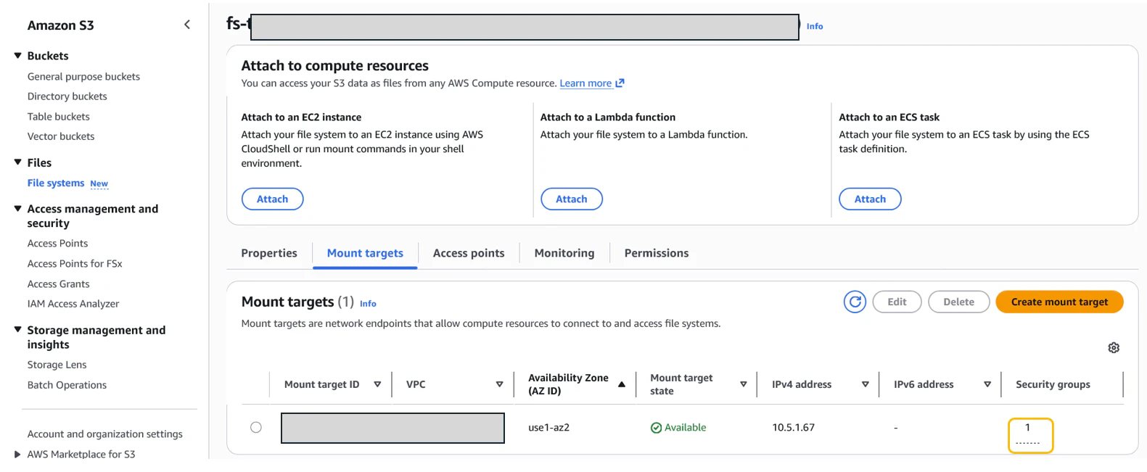Click the use1-az2 availability zone cell
The height and width of the screenshot is (472, 1147).
pyautogui.click(x=548, y=428)
